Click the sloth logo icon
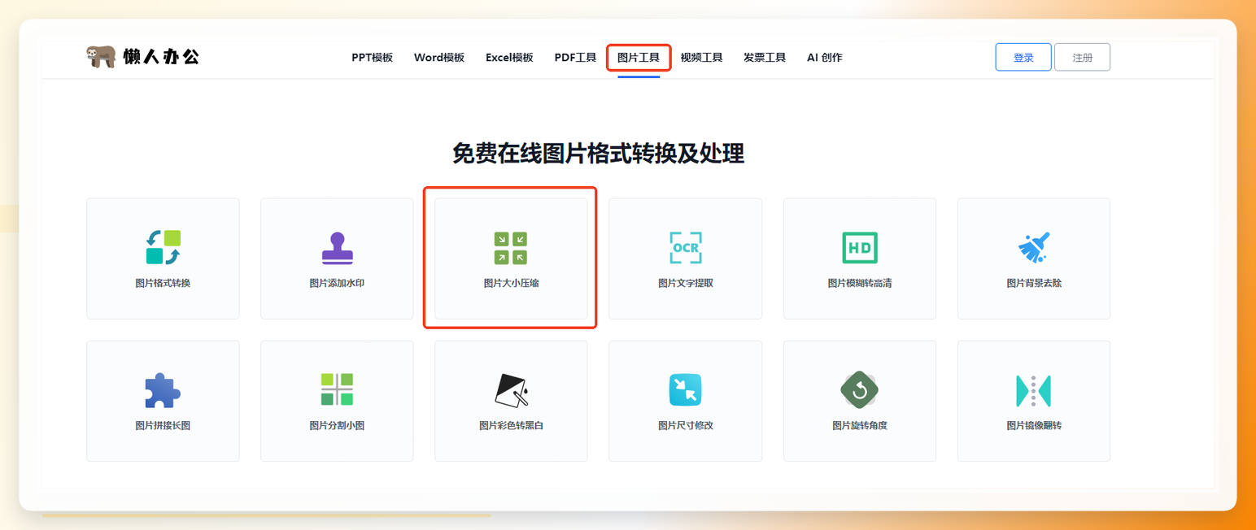The width and height of the screenshot is (1256, 530). [101, 57]
